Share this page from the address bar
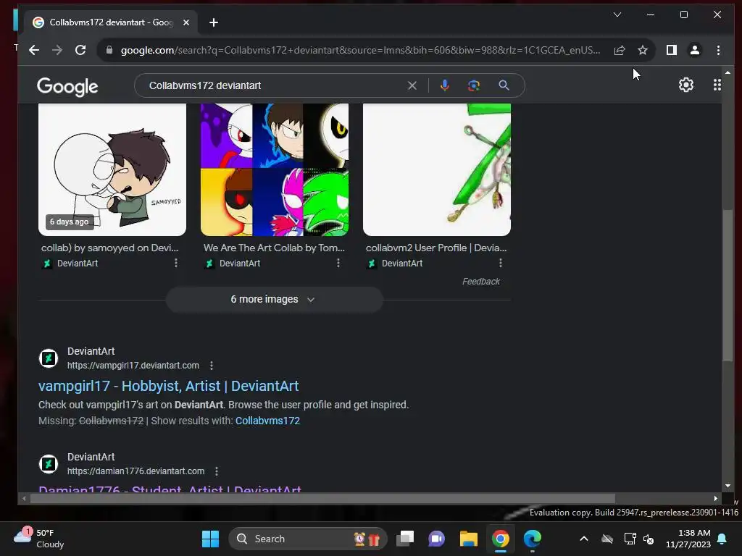 620,50
